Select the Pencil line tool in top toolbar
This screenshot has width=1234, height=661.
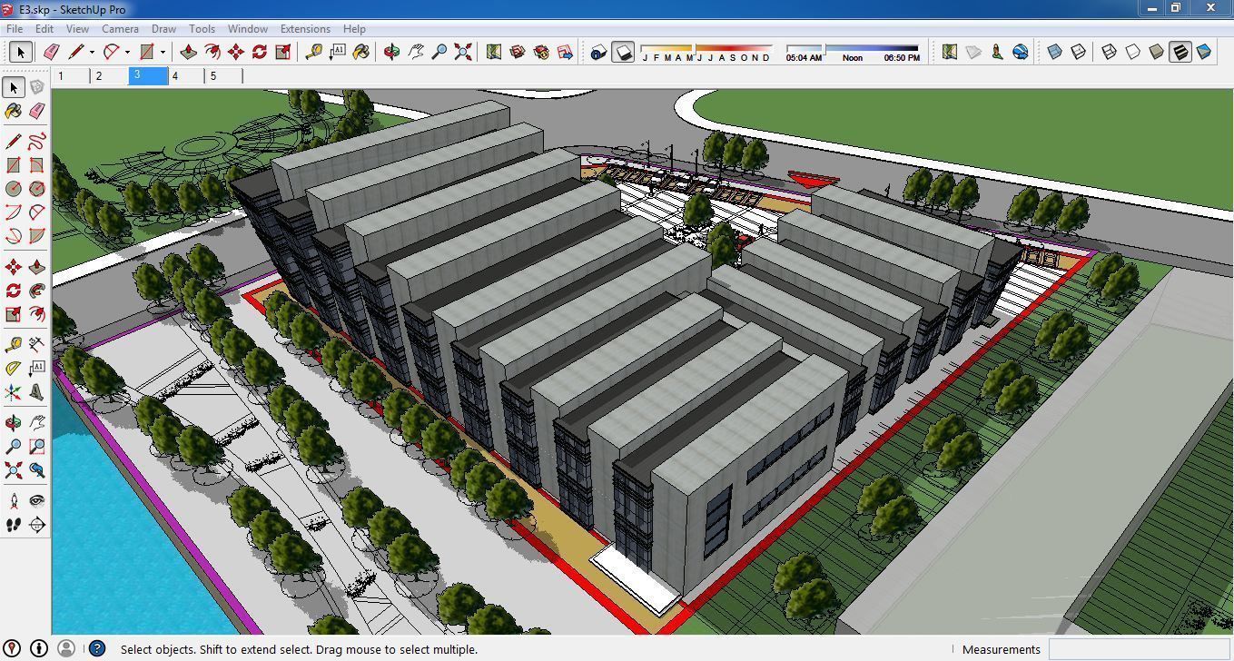[x=75, y=53]
